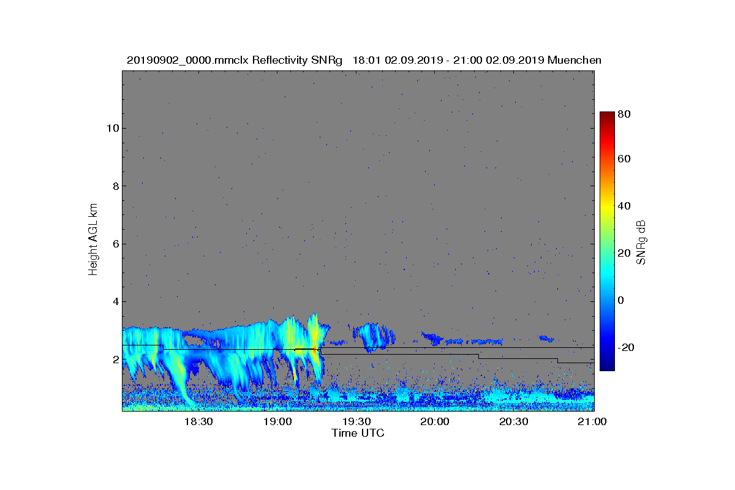Click the height tick label 2
735x490 pixels.
point(115,360)
